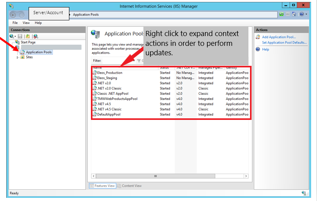Click the Up folder icon in Connections toolbar

(x=28, y=36)
